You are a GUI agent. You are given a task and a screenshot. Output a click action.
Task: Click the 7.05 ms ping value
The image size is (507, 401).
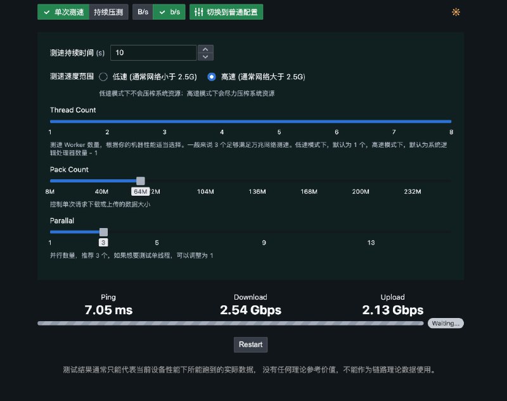(x=108, y=310)
